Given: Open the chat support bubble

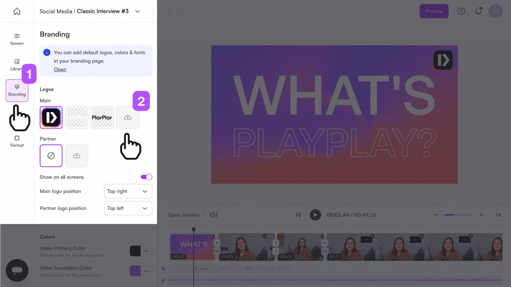Looking at the screenshot, I should (x=17, y=270).
